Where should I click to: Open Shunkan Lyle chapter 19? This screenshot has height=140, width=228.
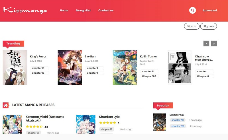pyautogui.click(x=107, y=129)
